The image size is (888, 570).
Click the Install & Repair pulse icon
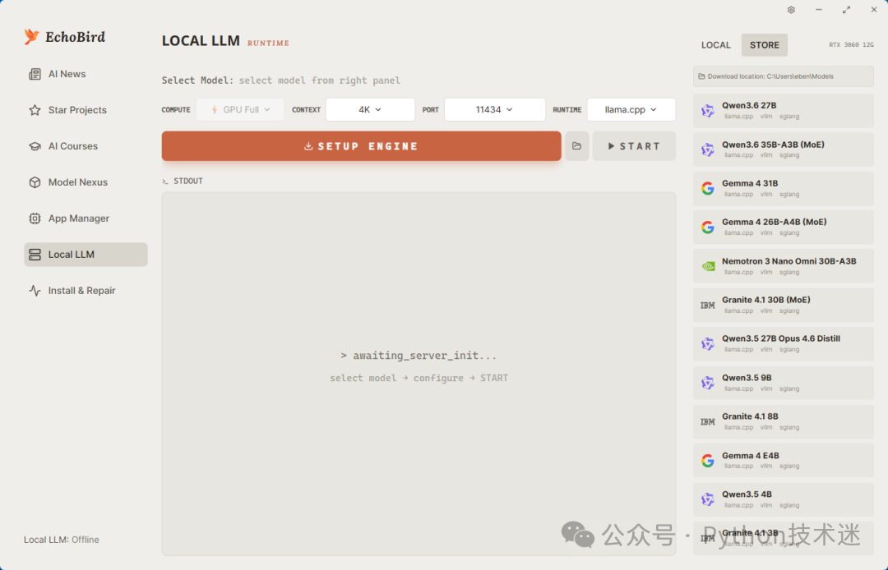coord(35,291)
